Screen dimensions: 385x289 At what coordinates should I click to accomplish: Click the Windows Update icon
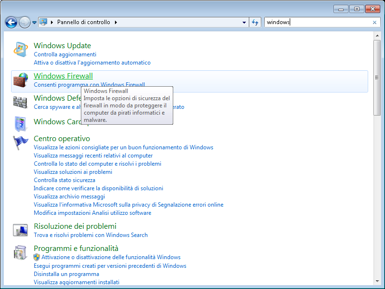(20, 50)
